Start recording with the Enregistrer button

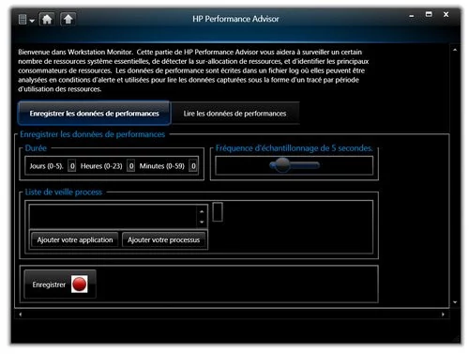60,285
